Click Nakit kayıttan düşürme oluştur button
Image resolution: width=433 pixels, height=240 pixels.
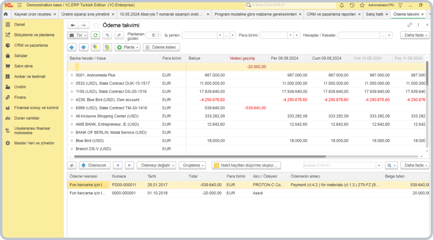click(246, 165)
